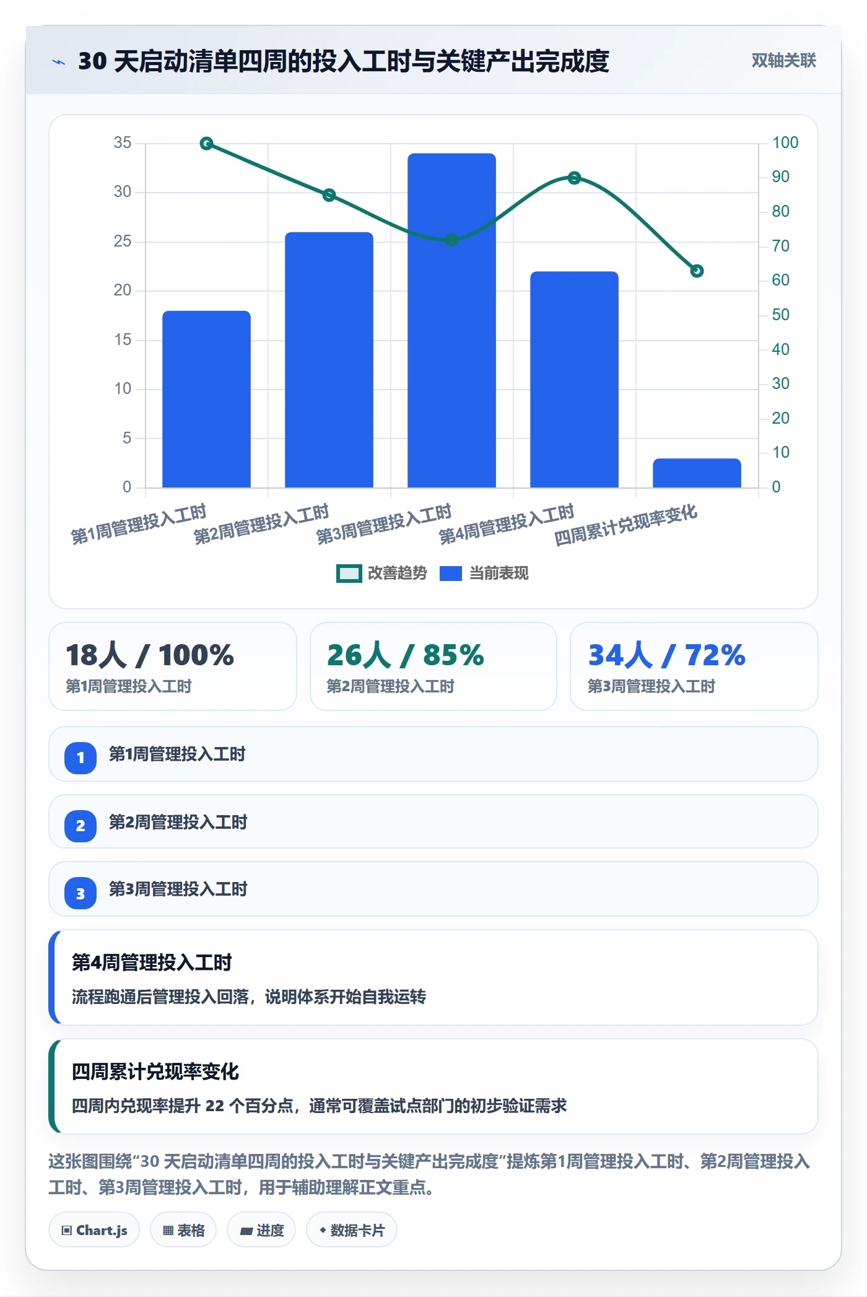Click the numbered badge 3 icon
The width and height of the screenshot is (867, 1297).
coord(81,893)
